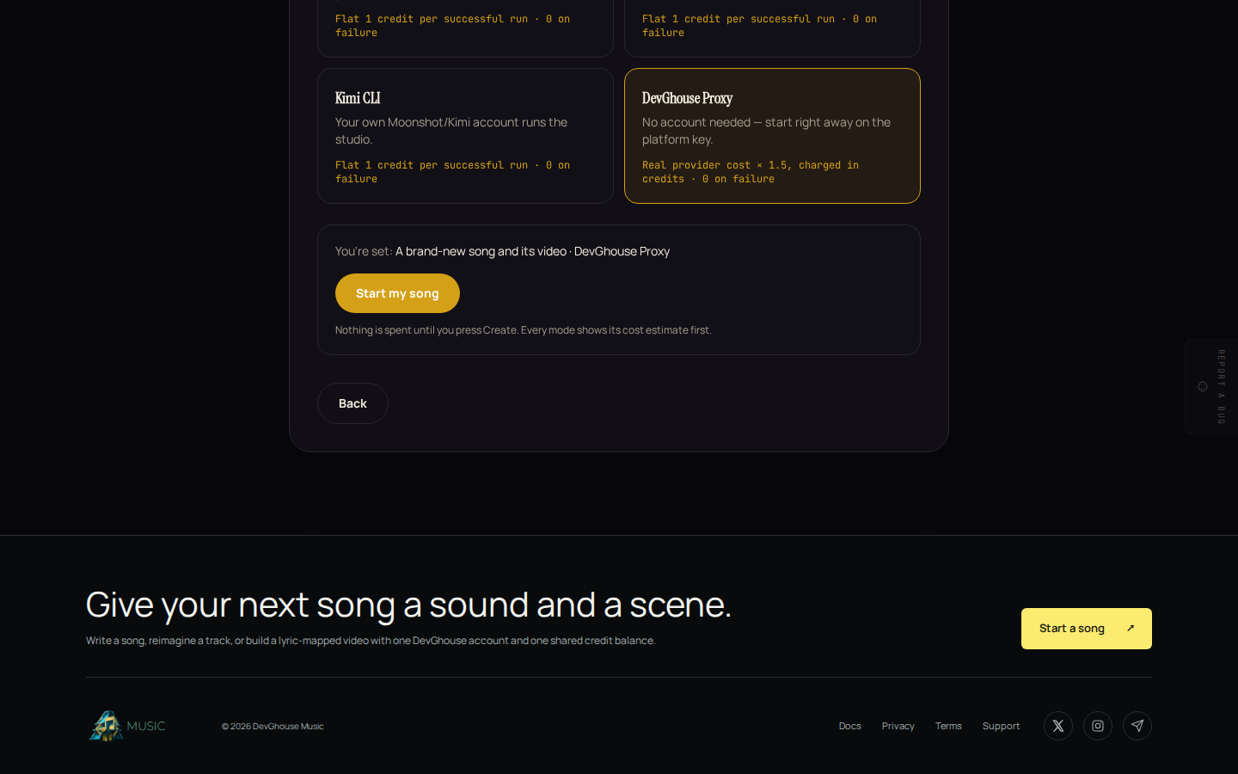1238x774 pixels.
Task: Select the Kimi CLI provider card
Action: coord(465,136)
